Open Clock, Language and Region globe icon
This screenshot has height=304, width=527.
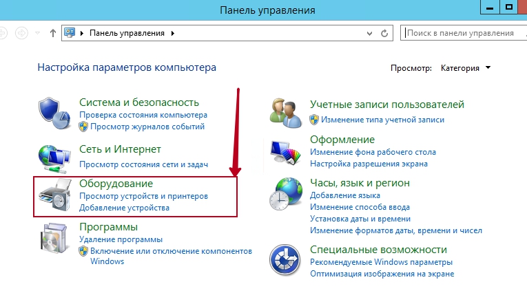point(286,194)
